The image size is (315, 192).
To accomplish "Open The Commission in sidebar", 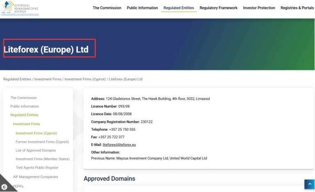I will tap(23, 98).
